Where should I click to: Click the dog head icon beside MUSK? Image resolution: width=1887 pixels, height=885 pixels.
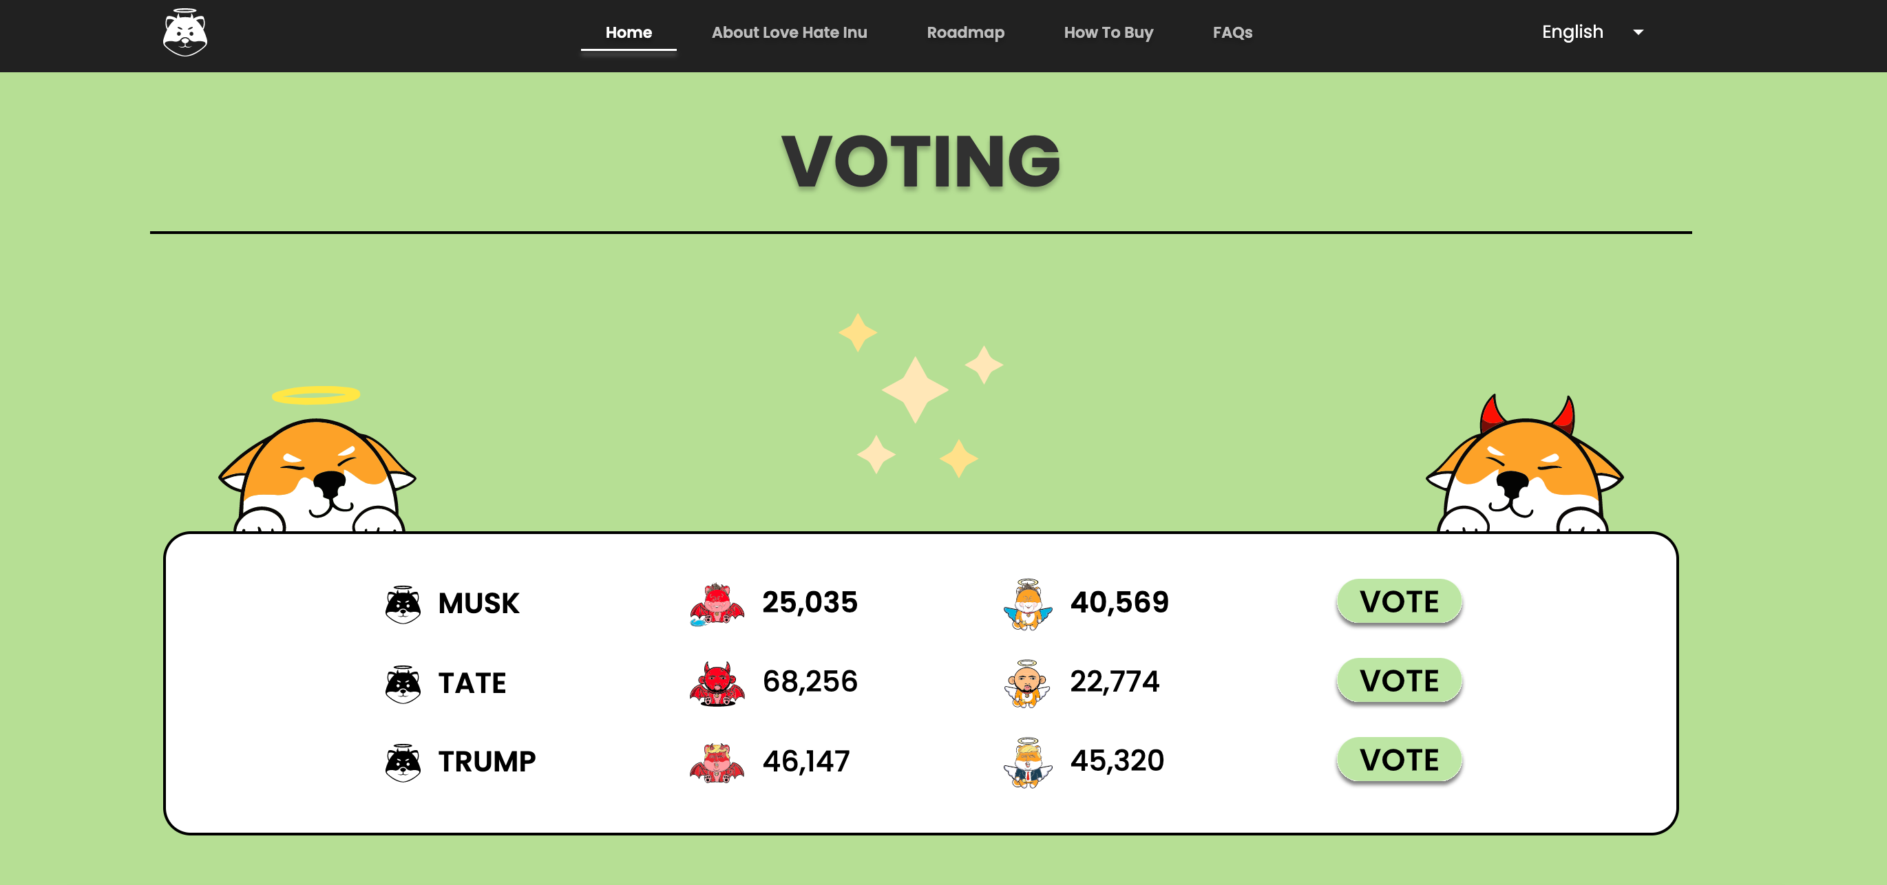(403, 604)
